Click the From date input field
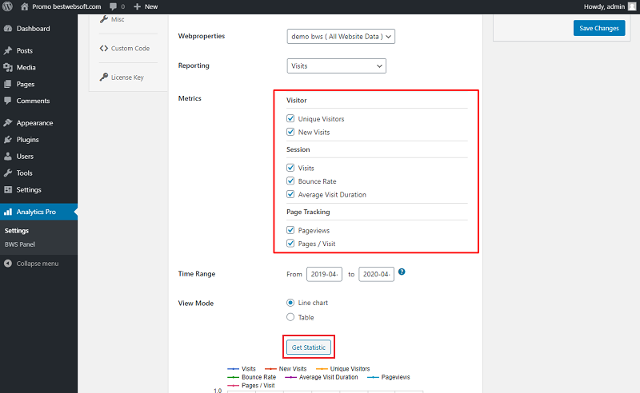 point(324,274)
